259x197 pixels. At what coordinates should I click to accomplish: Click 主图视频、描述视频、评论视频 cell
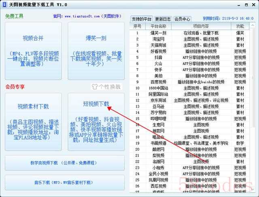pyautogui.click(x=201, y=100)
